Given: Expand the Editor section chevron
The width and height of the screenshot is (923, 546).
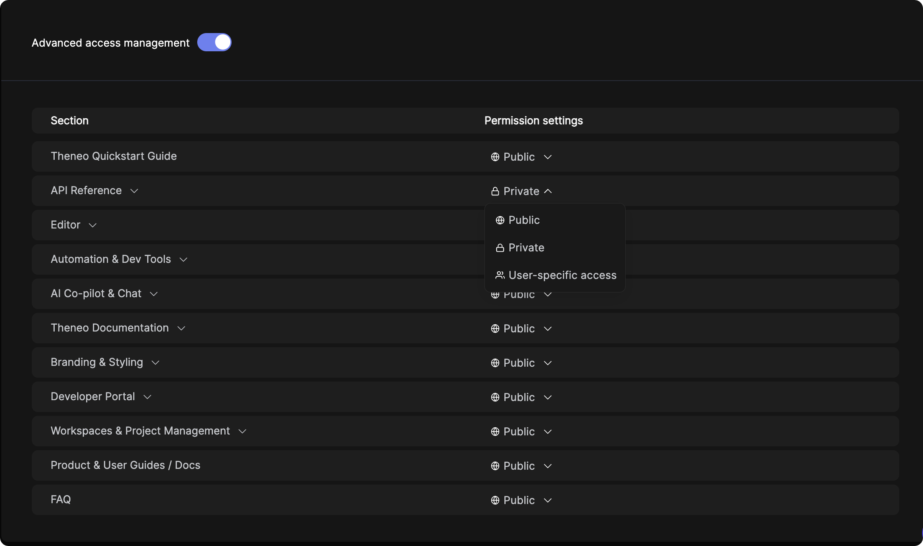Looking at the screenshot, I should tap(92, 225).
